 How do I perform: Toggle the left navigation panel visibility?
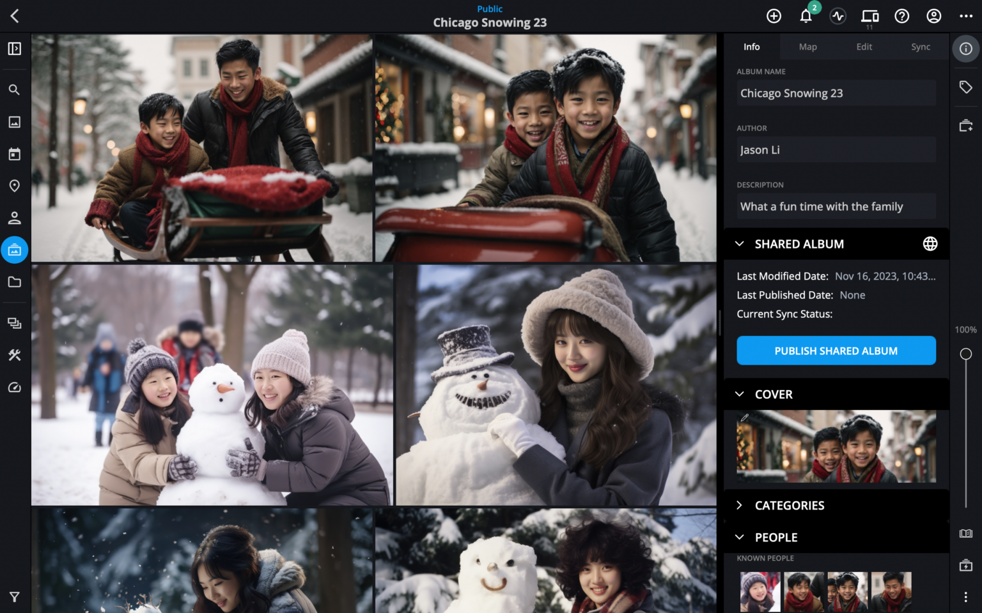[x=14, y=49]
